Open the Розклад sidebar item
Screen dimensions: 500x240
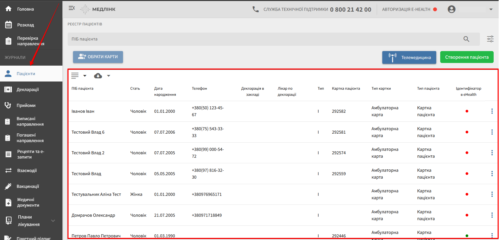(x=25, y=25)
